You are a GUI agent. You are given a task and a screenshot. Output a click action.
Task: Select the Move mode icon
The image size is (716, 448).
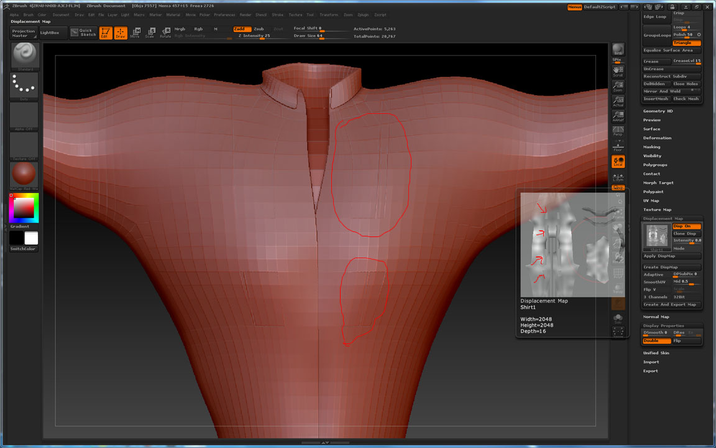pyautogui.click(x=135, y=32)
